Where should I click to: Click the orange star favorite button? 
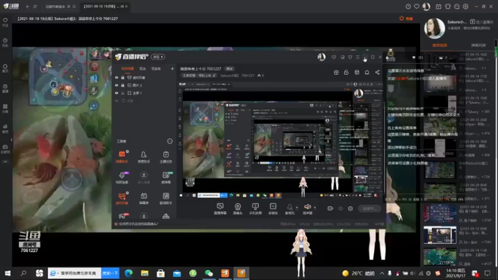coord(406,19)
